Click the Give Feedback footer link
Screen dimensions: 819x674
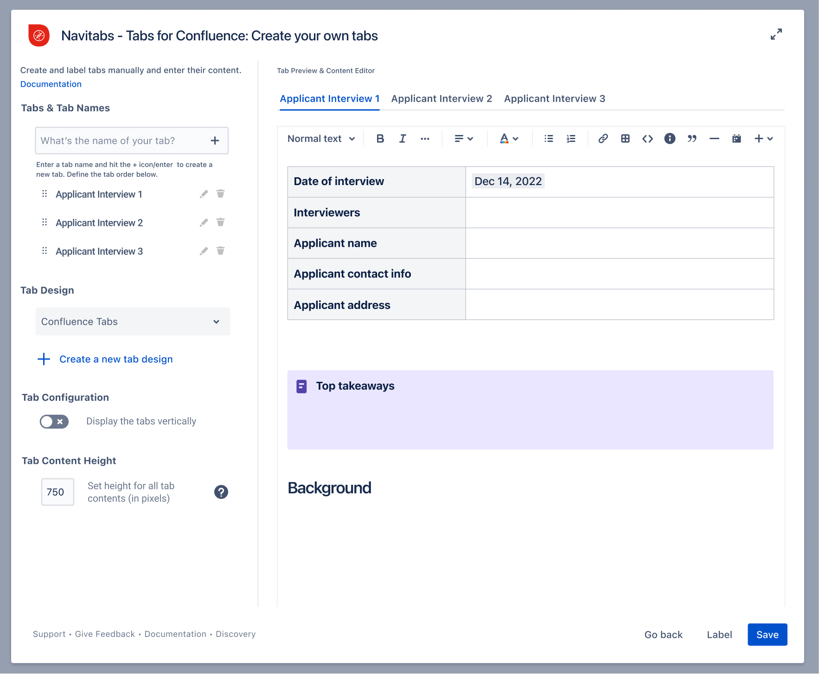(x=105, y=634)
